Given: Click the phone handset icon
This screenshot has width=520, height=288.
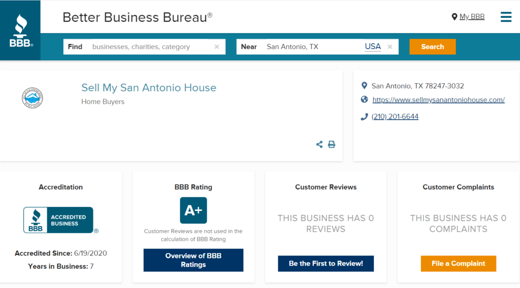Looking at the screenshot, I should [364, 117].
